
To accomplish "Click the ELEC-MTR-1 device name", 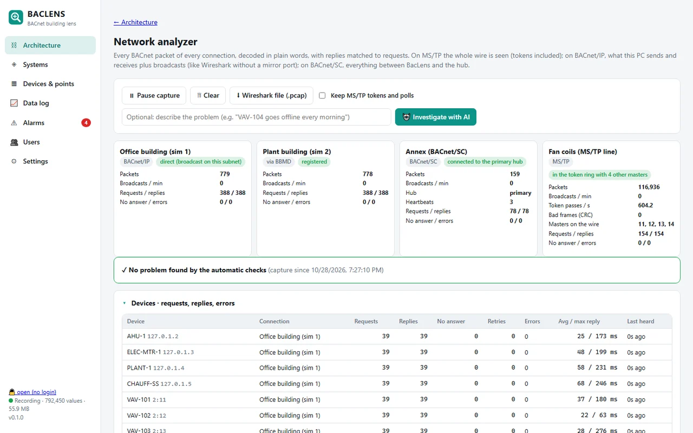I will click(144, 352).
